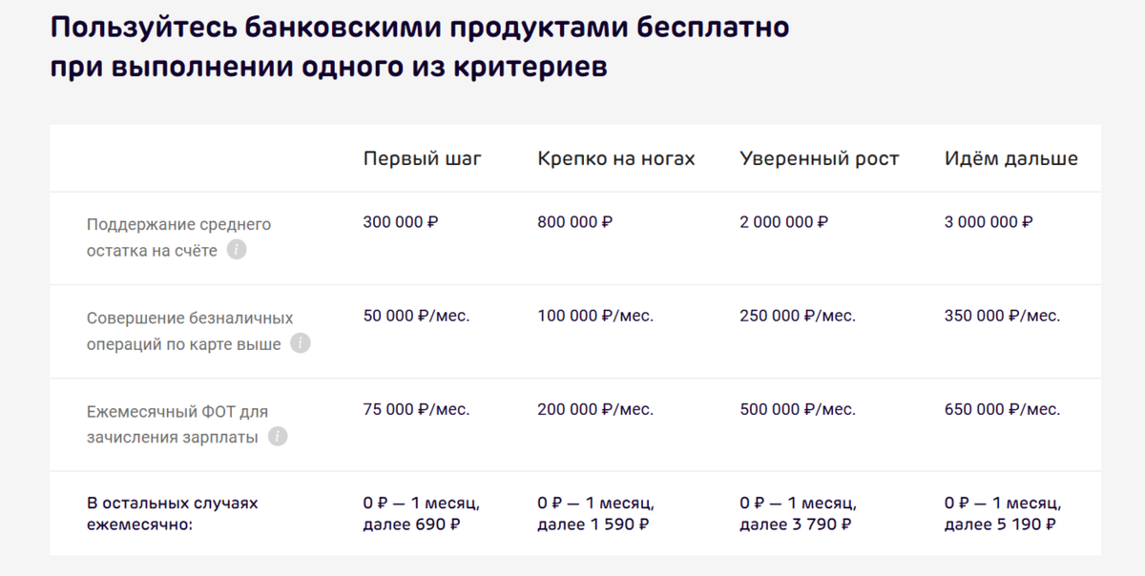1145x576 pixels.
Task: Click the 2 000 000 ₽ balance value
Action: [x=784, y=222]
